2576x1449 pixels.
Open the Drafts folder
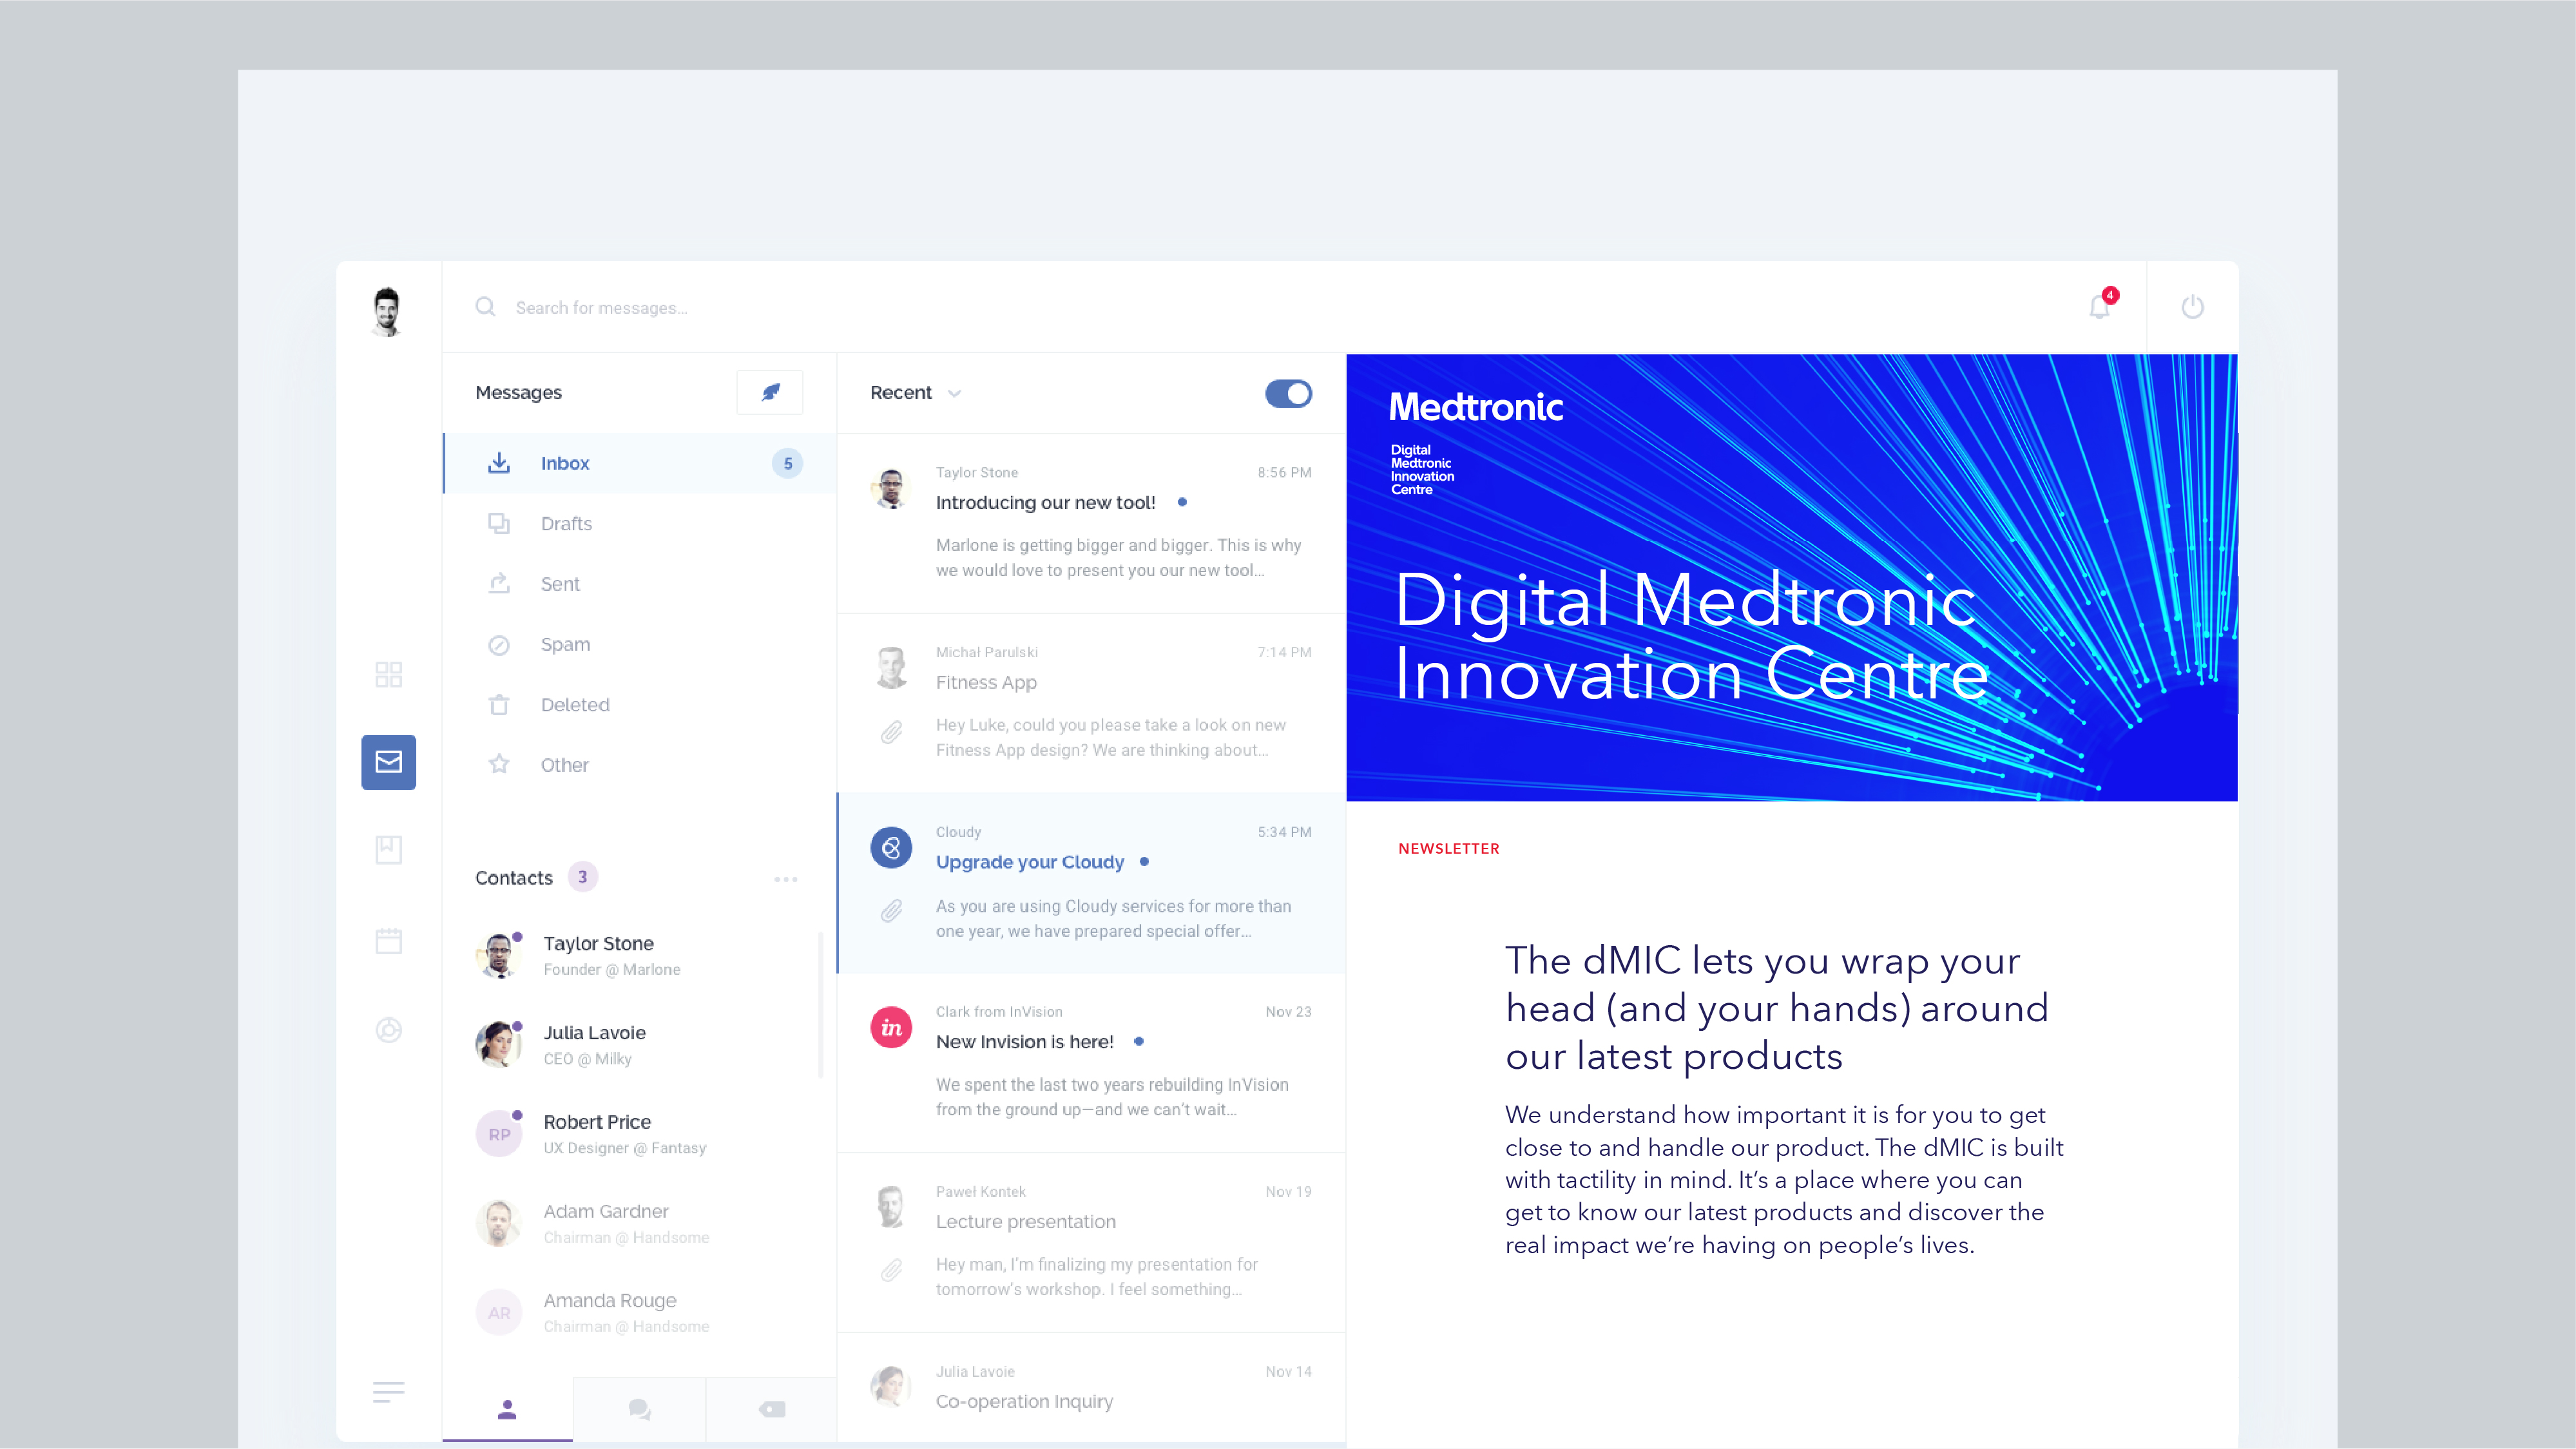[x=566, y=524]
